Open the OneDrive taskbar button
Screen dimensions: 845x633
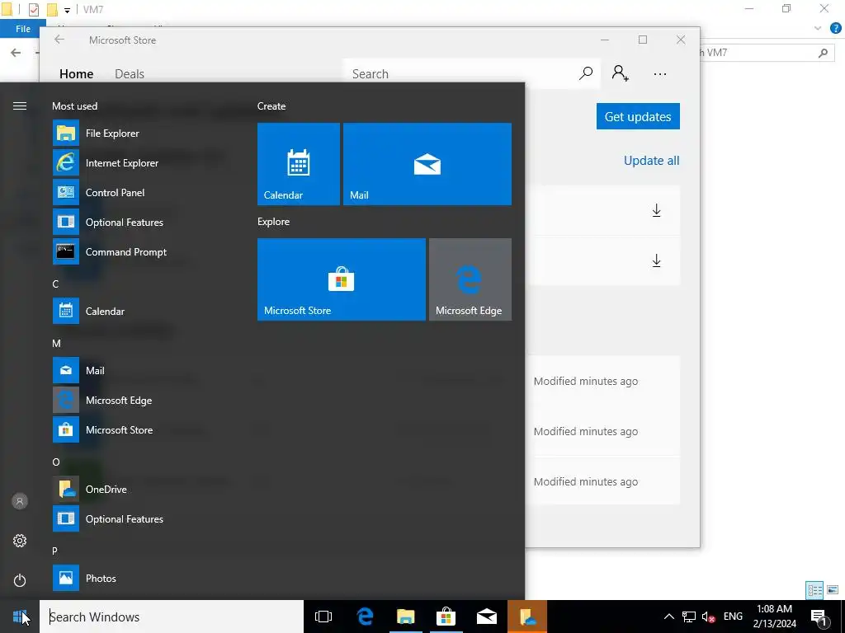(527, 617)
